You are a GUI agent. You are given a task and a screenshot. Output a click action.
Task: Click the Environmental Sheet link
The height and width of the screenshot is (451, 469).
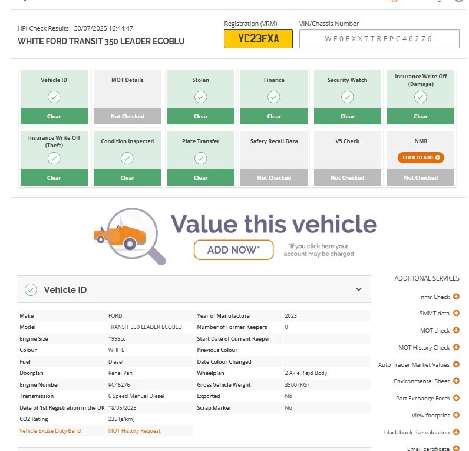coord(422,381)
